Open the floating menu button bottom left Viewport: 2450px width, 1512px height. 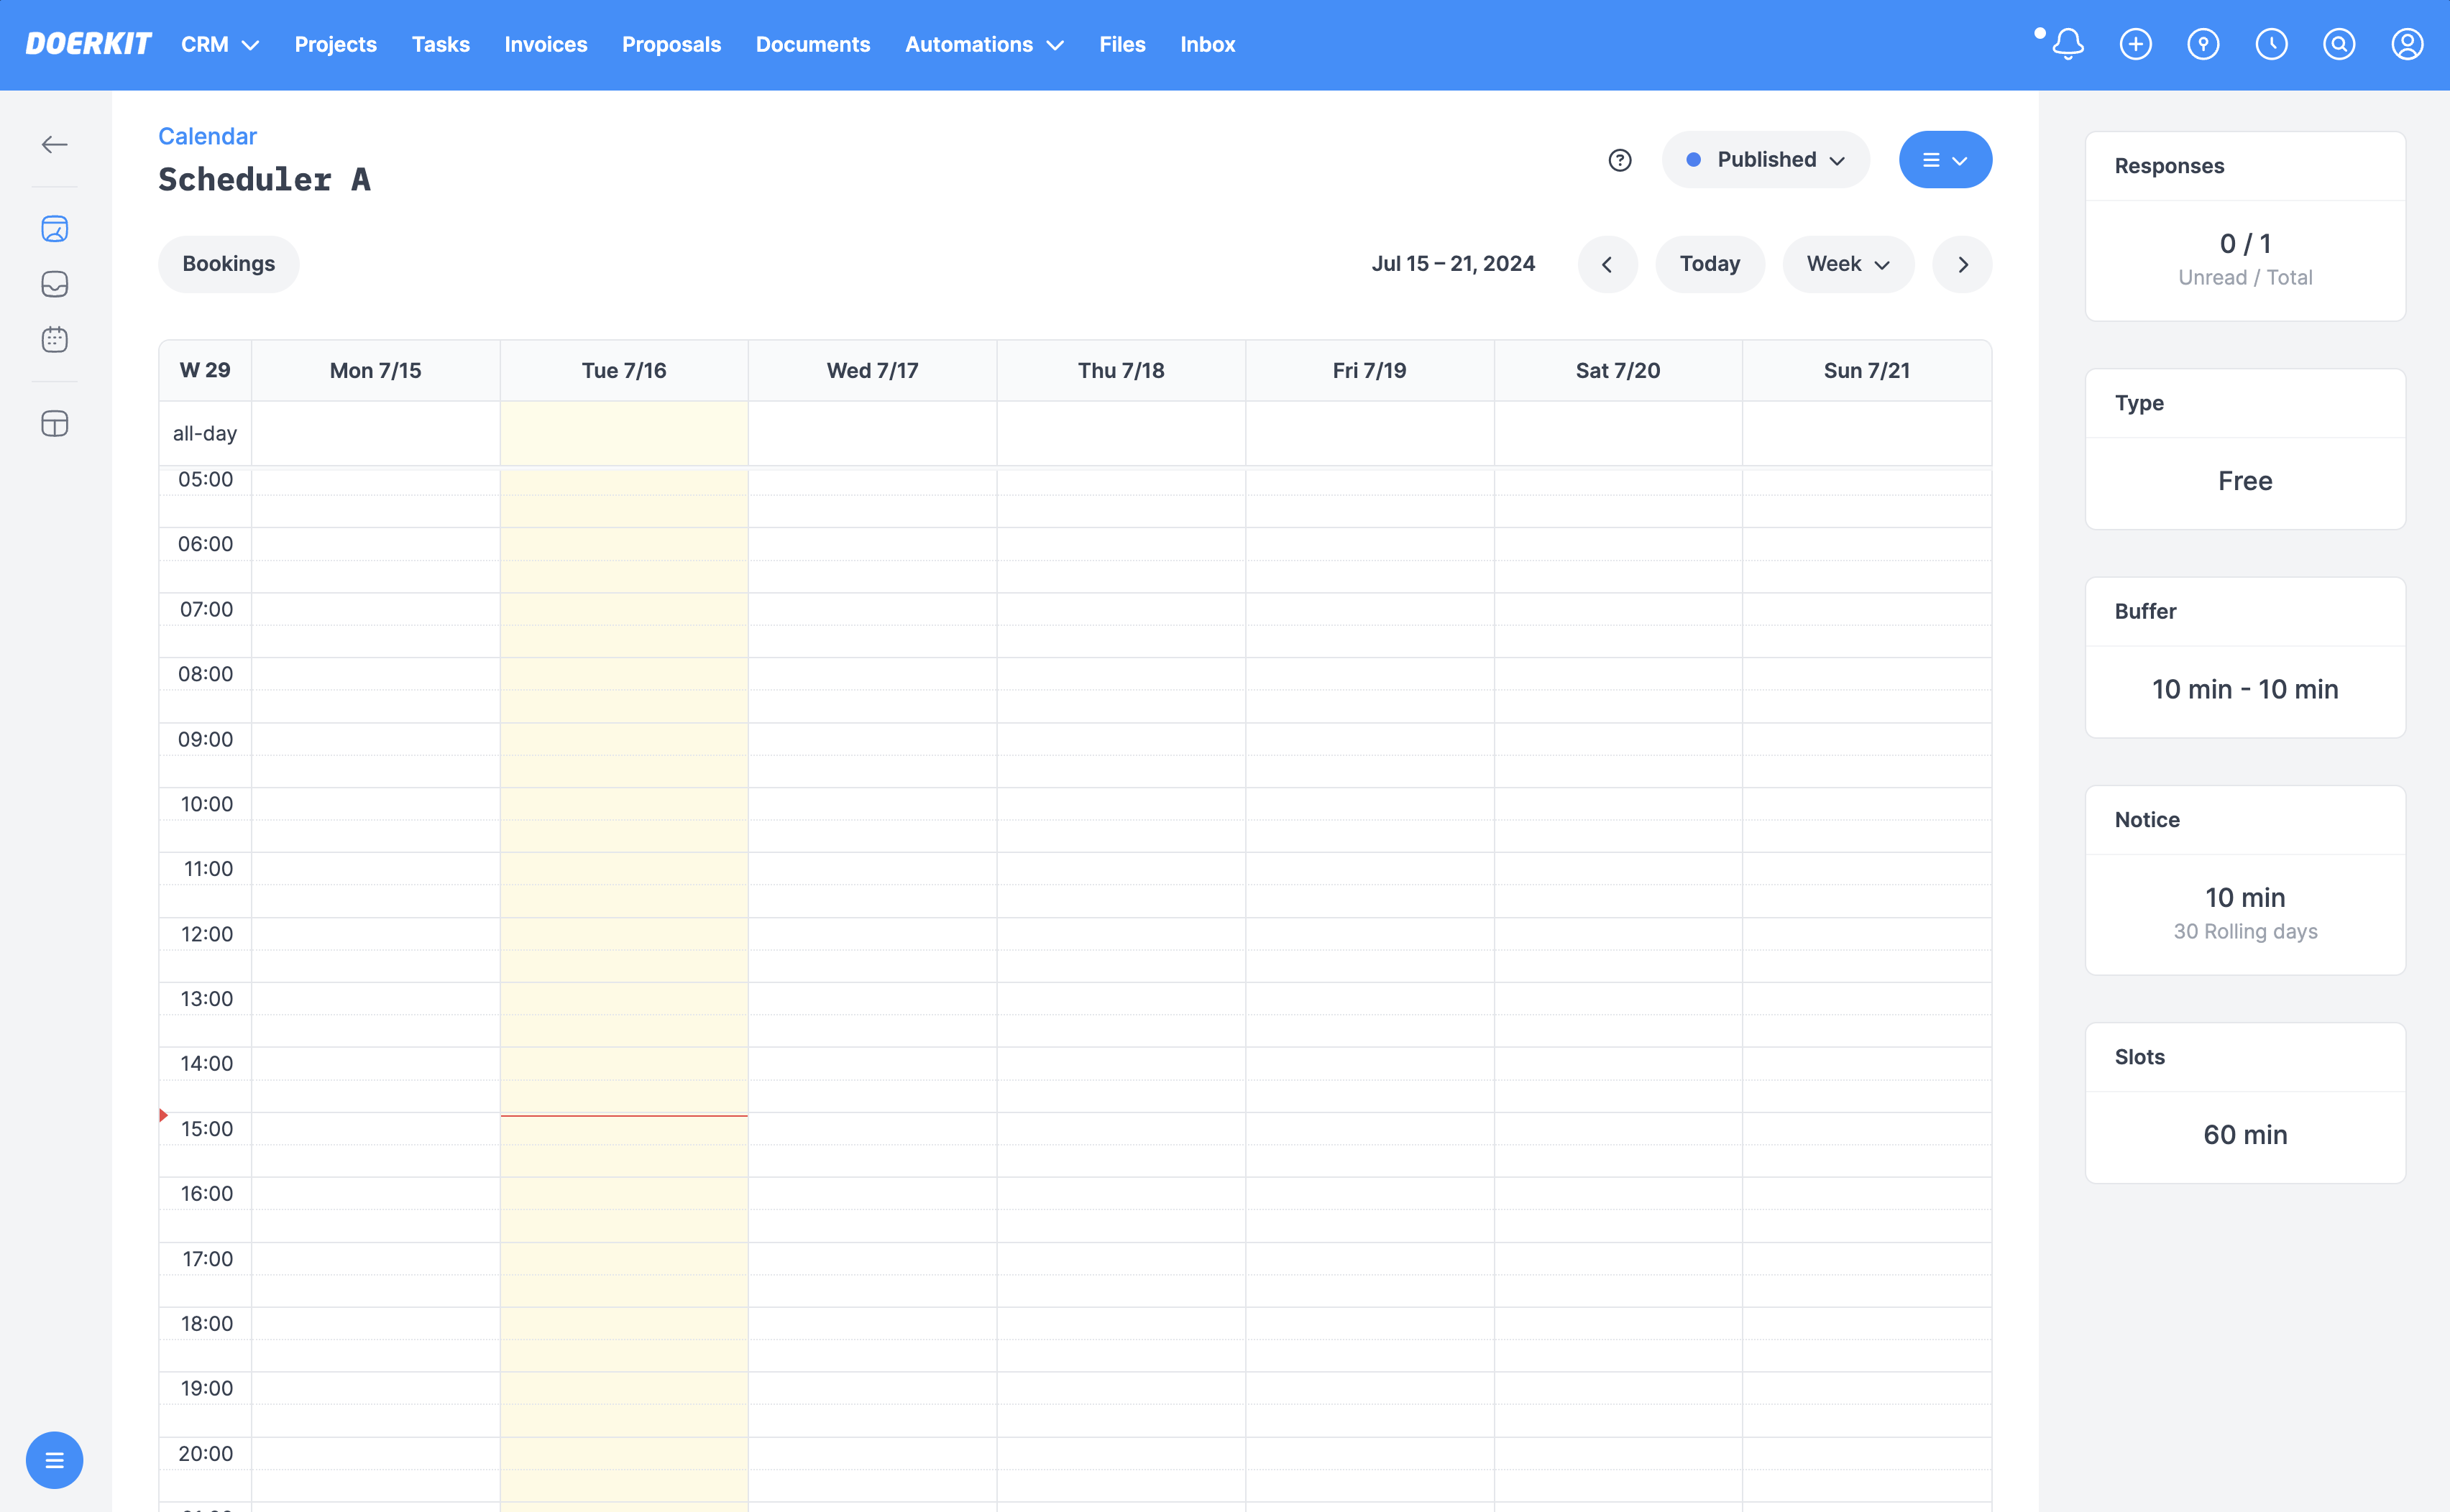tap(55, 1460)
